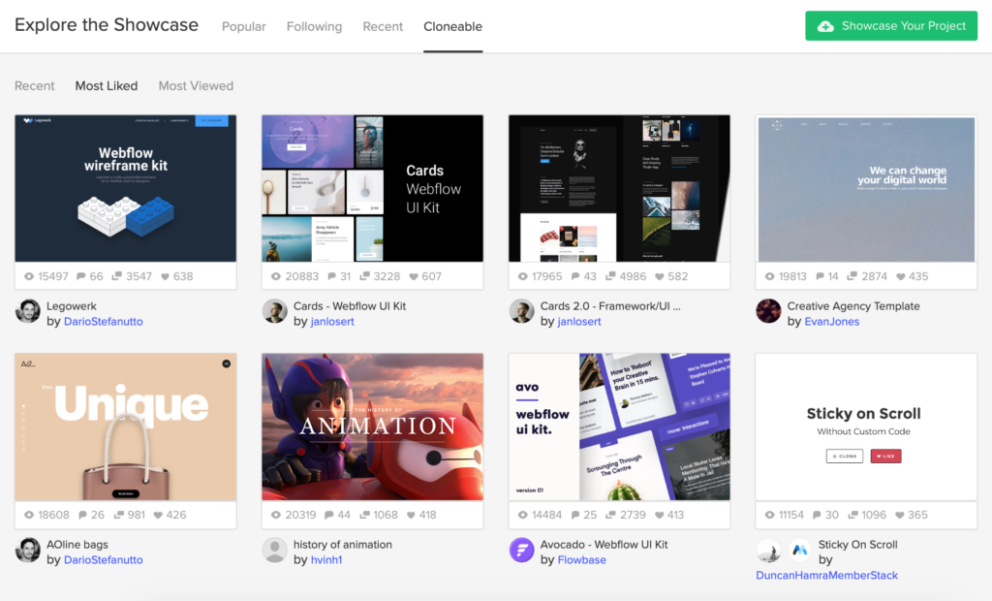Open the History of Animation thumbnail
The image size is (992, 601).
click(373, 427)
